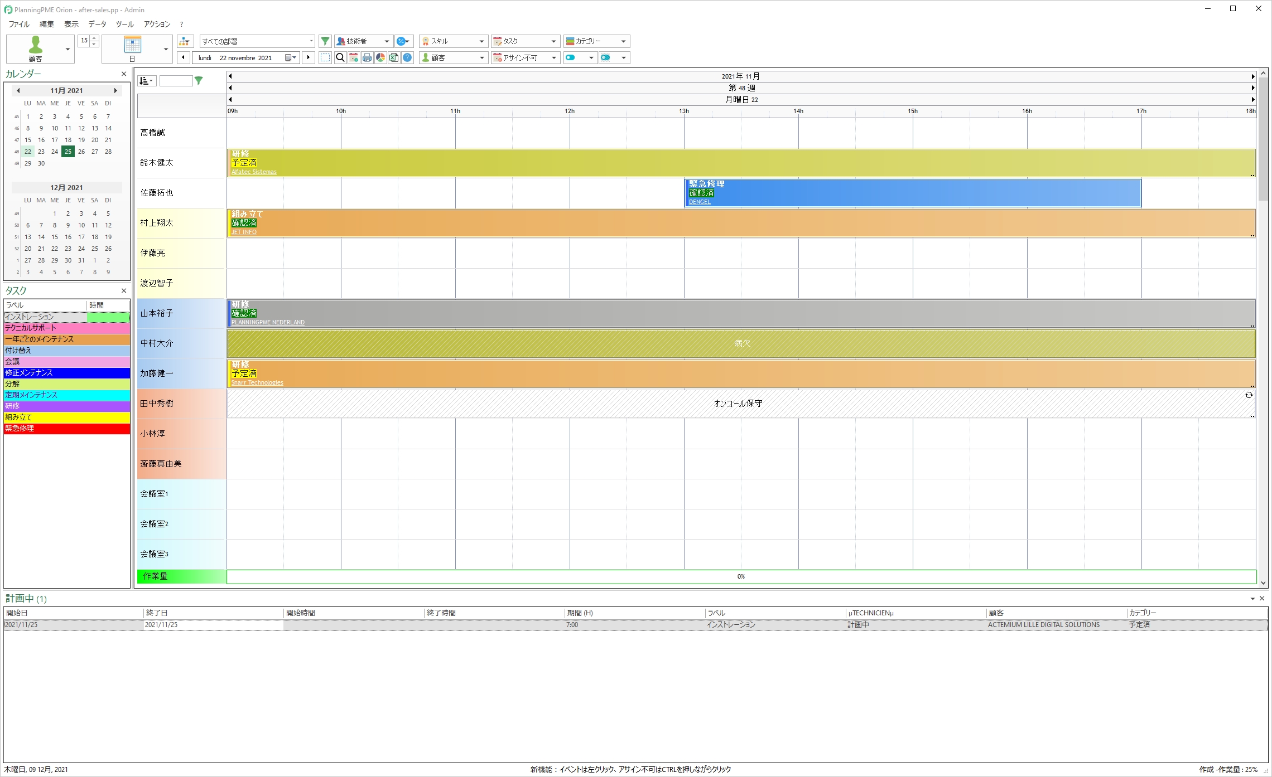
Task: Click the 作業量 workload row label
Action: tap(181, 576)
